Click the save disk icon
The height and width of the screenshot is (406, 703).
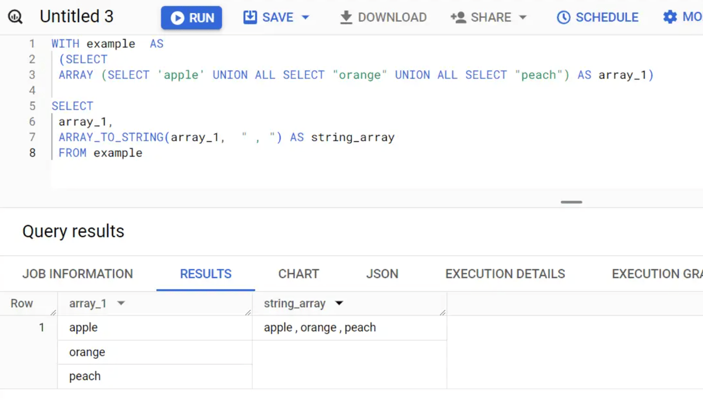250,17
